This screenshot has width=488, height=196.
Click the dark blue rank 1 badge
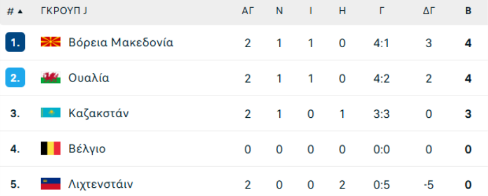point(15,42)
